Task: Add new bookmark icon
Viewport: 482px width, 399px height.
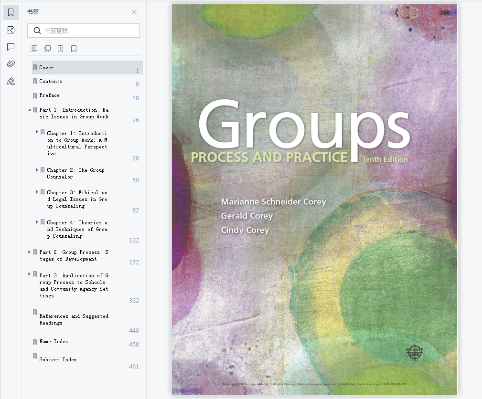Action: pos(61,49)
